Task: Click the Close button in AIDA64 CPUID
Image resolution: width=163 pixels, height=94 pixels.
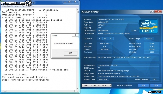Action: point(156,85)
